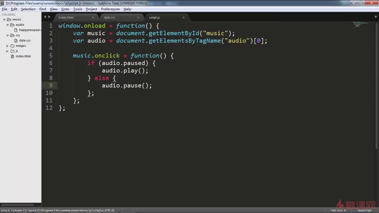Viewport: 379px width, 213px height.
Task: Close the index.html tab
Action: (x=93, y=17)
